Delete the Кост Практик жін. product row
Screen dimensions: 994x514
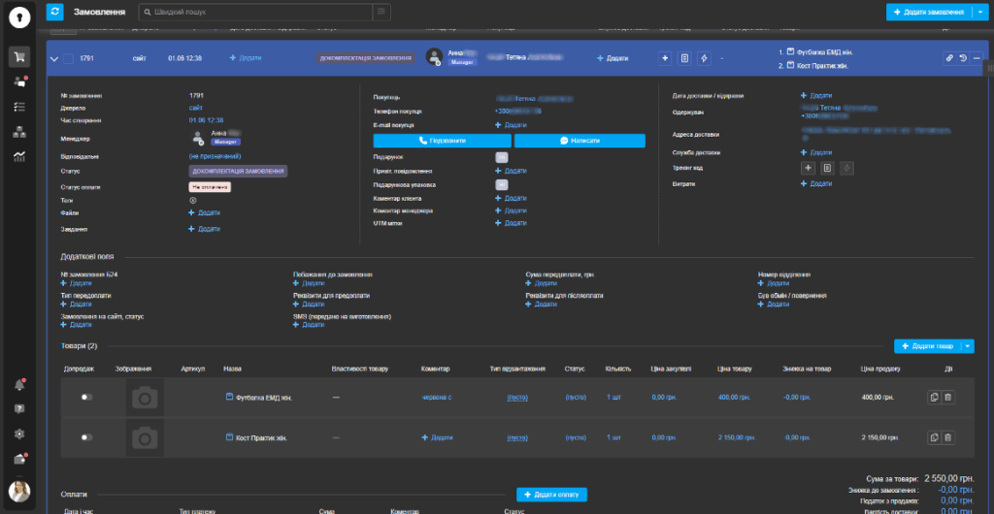coord(948,438)
